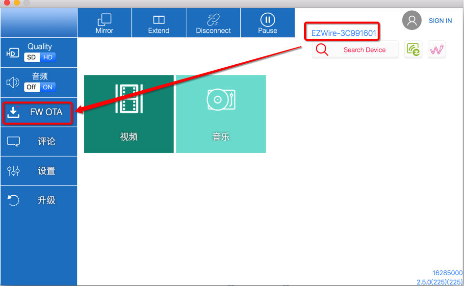Click the red magnifier search icon
Image resolution: width=464 pixels, height=286 pixels.
pos(322,50)
